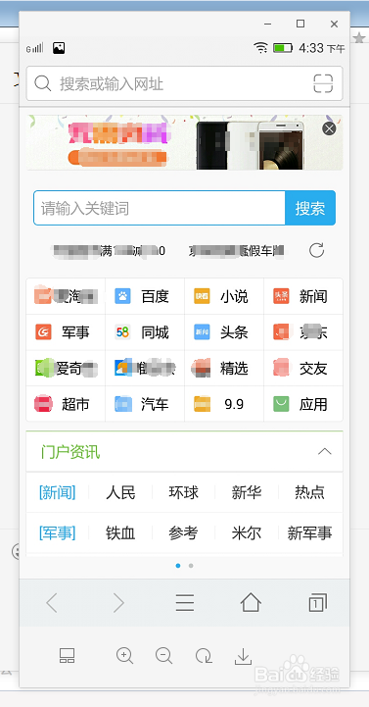Switch to second page indicator dot
Screen dimensions: 369x707
point(191,566)
